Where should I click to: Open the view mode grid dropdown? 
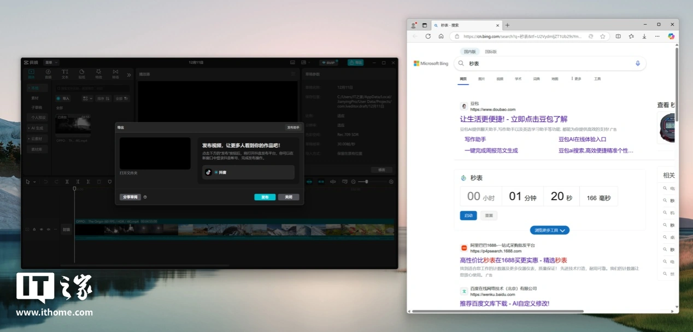point(87,98)
